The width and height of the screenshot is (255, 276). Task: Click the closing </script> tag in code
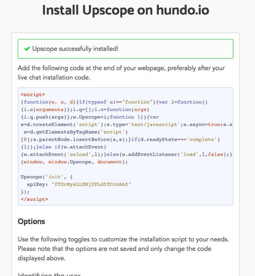(x=34, y=199)
